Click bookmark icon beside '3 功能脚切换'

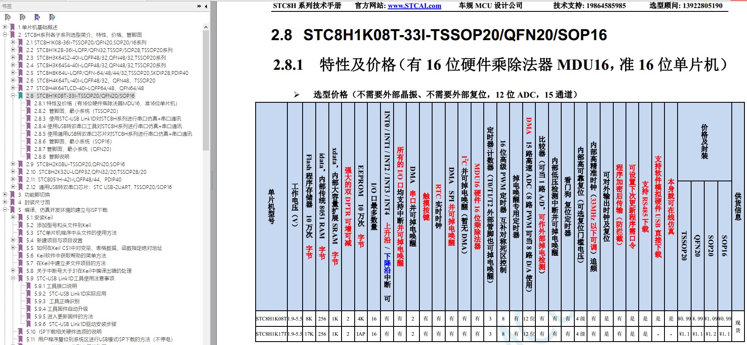pos(13,194)
